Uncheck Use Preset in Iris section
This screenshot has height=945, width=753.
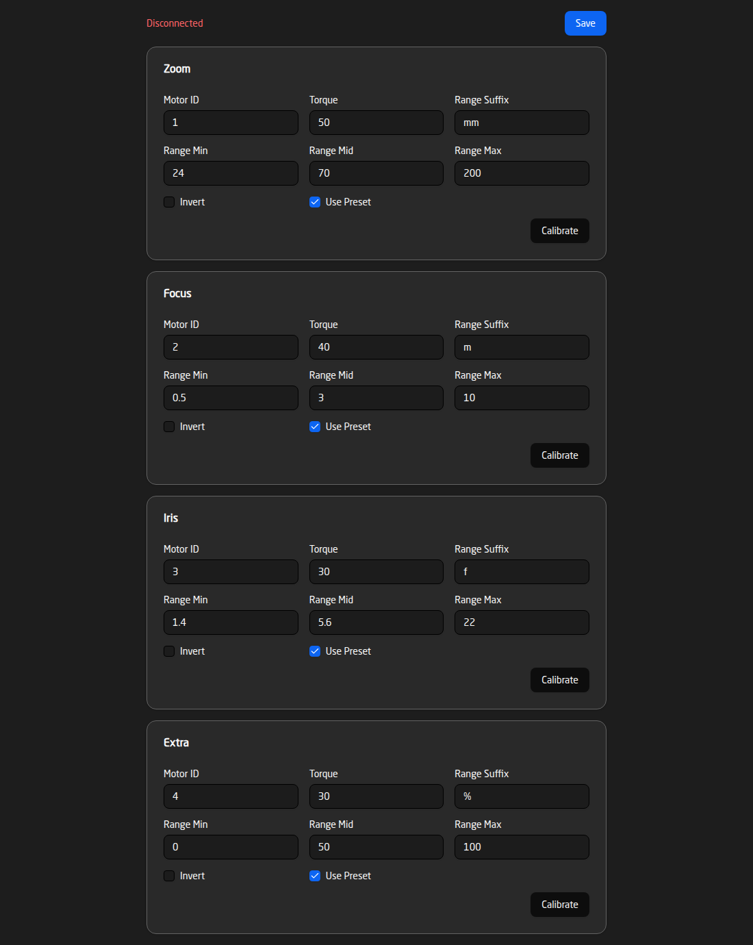pyautogui.click(x=315, y=651)
